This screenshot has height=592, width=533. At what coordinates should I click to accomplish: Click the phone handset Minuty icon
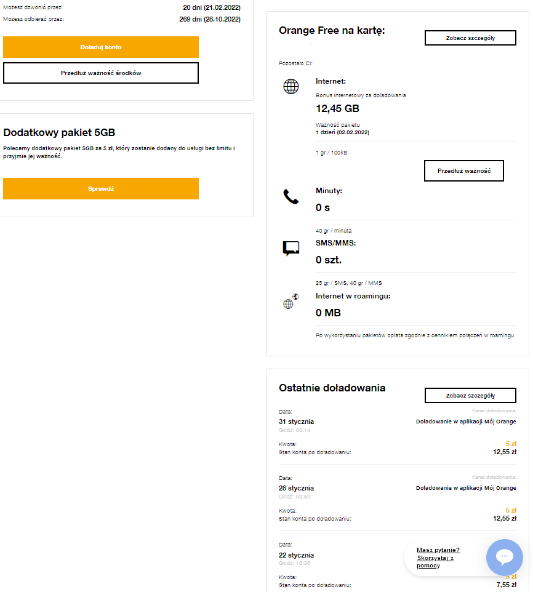click(291, 197)
